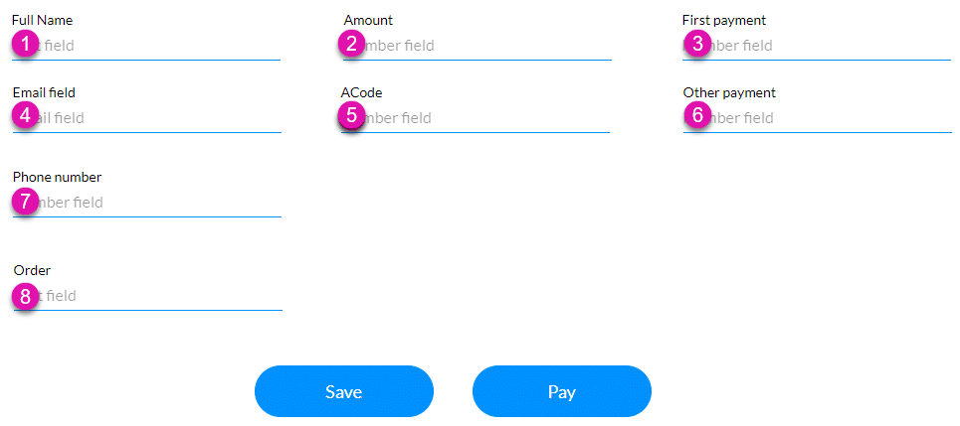Image resolution: width=960 pixels, height=426 pixels.
Task: Click the pink badge numbered 4
Action: (x=25, y=116)
